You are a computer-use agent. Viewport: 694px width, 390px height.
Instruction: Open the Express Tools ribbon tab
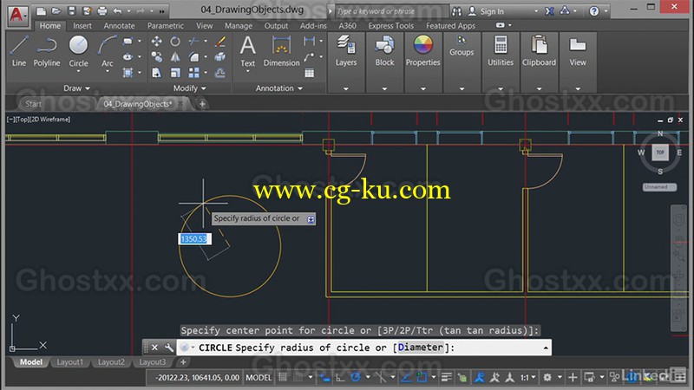[391, 26]
